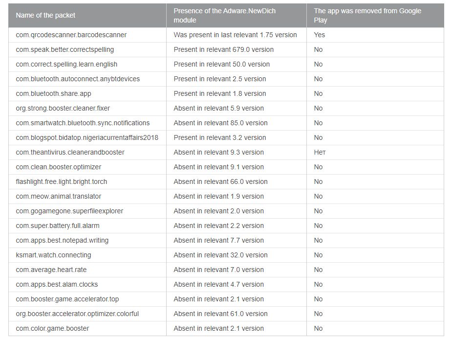Screen dimensions: 452x341
Task: Click the "Yes" removal status cell
Action: tap(320, 35)
